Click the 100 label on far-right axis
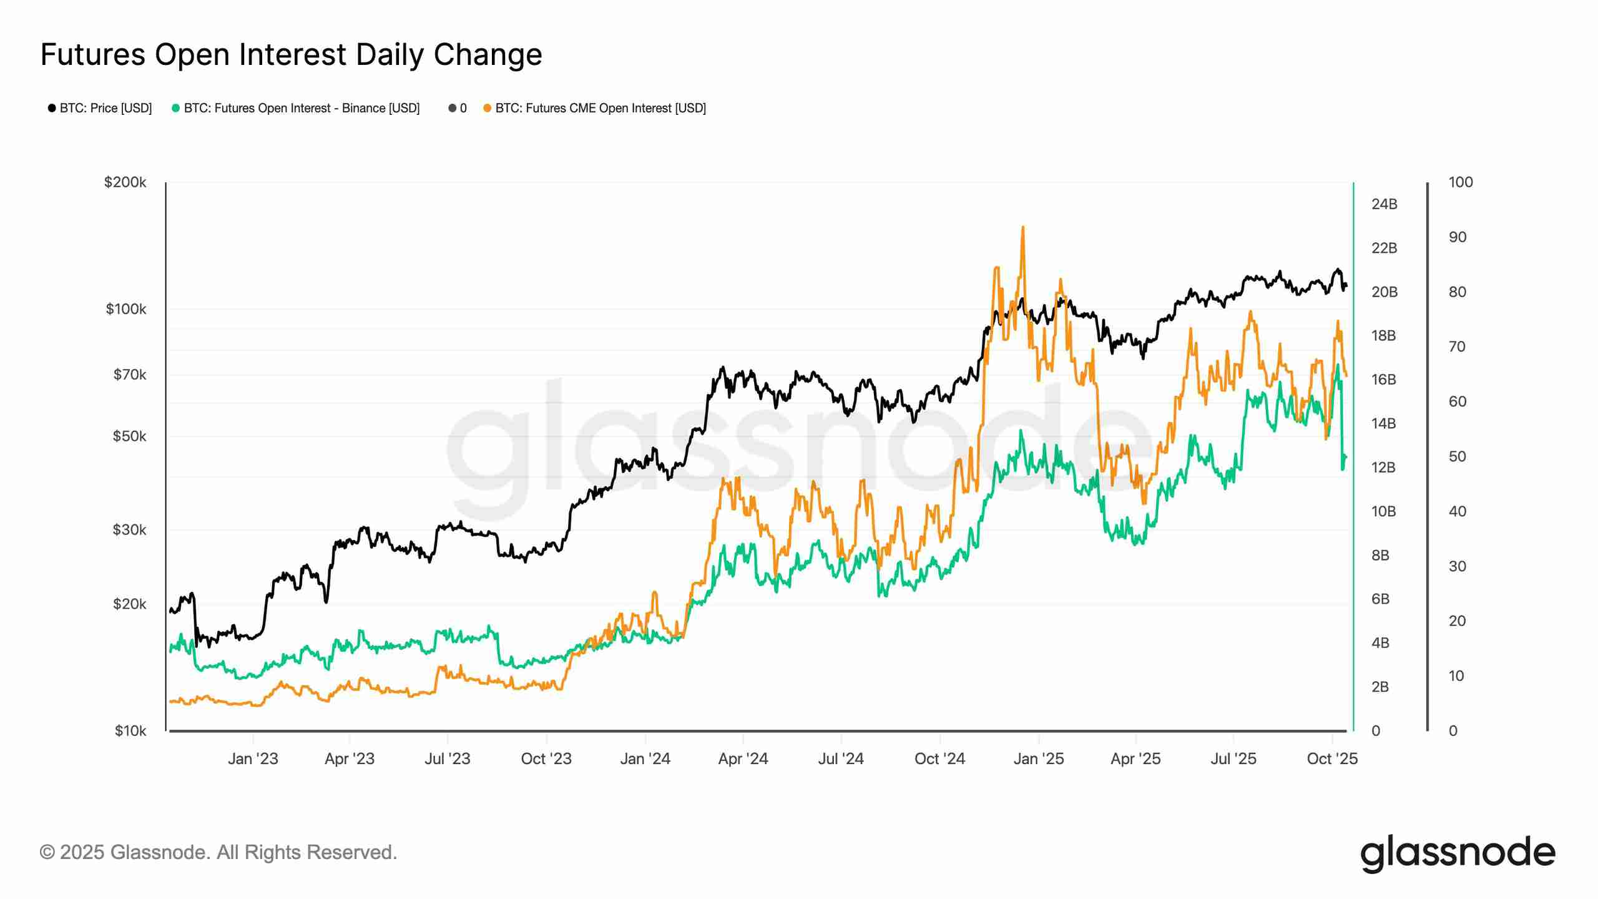 point(1461,182)
